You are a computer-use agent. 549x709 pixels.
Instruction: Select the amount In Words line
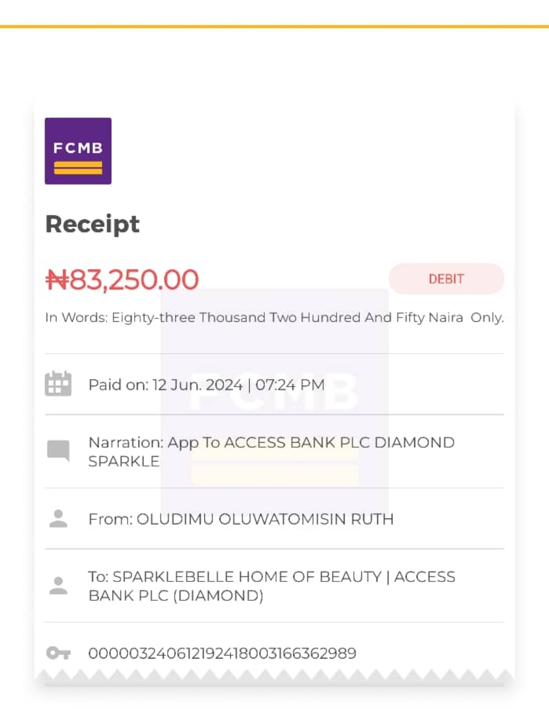(274, 318)
